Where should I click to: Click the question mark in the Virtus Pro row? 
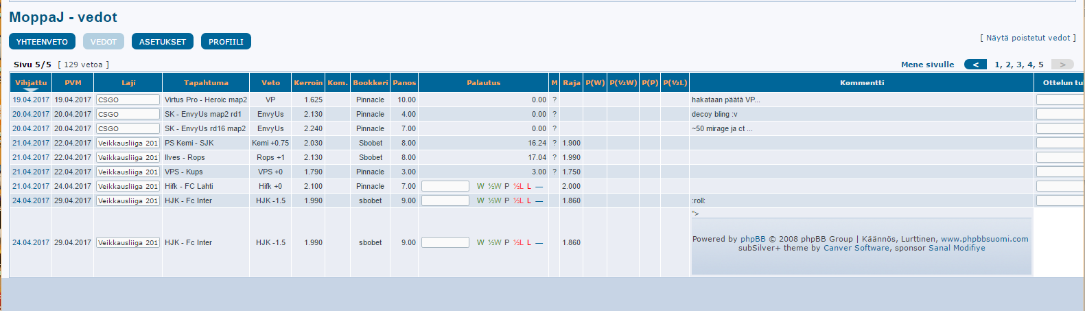tap(555, 100)
